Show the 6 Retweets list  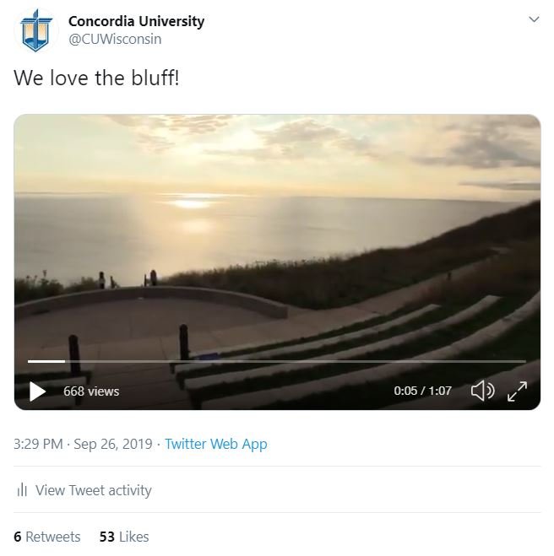pos(47,537)
